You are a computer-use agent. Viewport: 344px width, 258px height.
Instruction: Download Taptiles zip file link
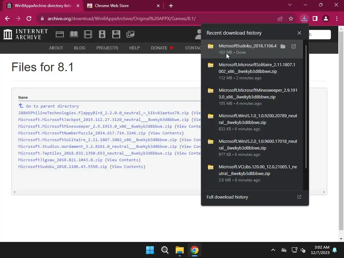point(95,153)
